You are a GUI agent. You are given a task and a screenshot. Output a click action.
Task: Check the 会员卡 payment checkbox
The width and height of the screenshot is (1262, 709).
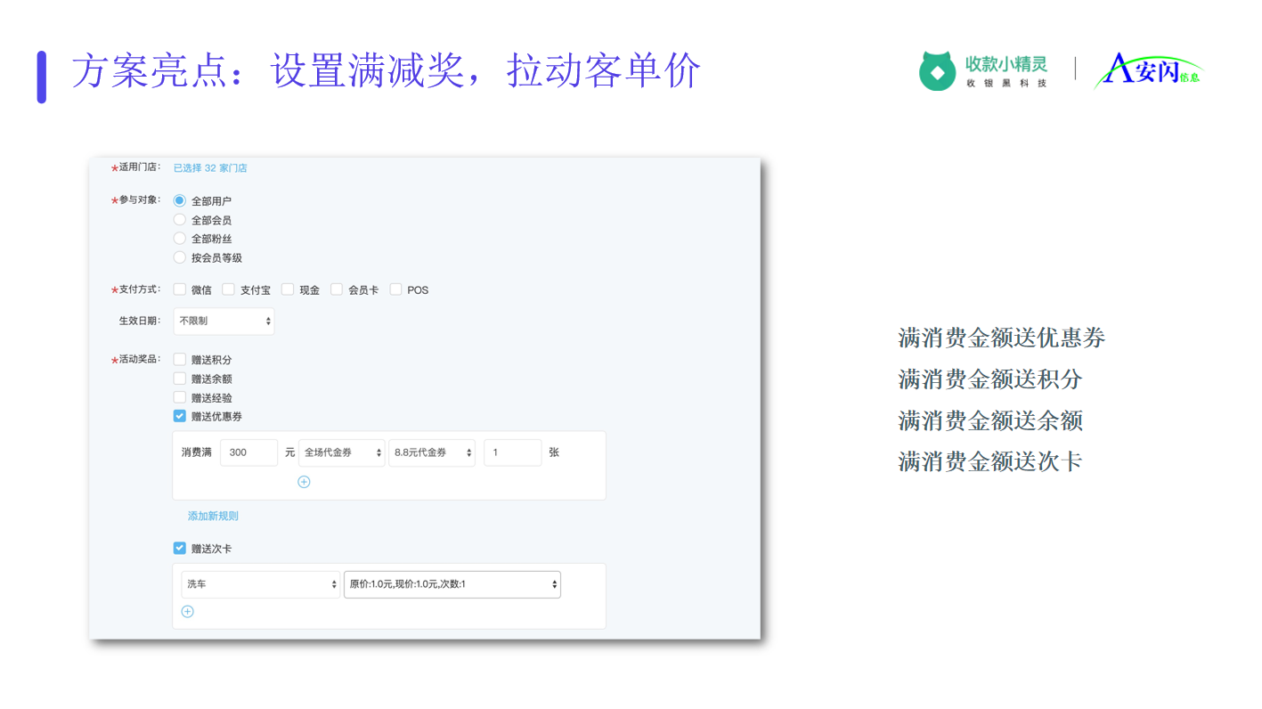pyautogui.click(x=337, y=289)
